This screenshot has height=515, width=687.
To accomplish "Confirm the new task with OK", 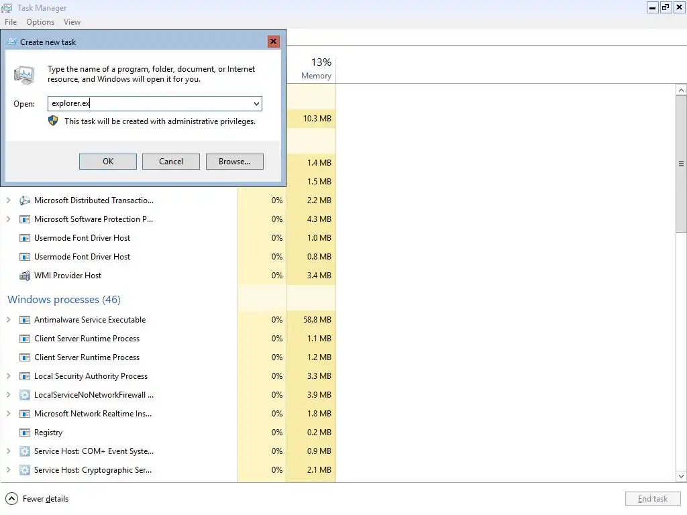I will [x=108, y=162].
